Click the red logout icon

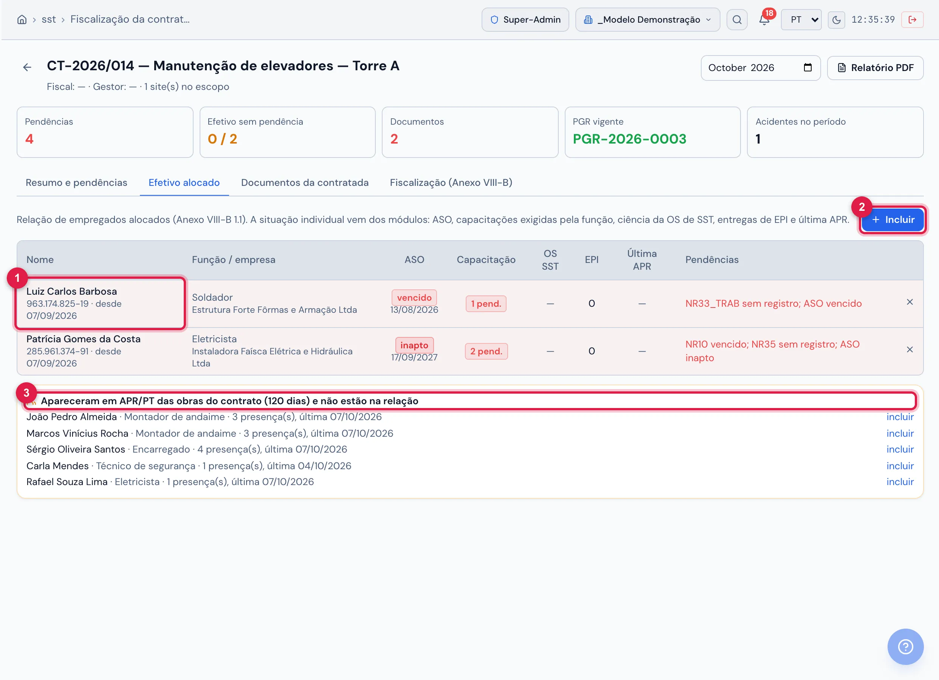coord(912,19)
